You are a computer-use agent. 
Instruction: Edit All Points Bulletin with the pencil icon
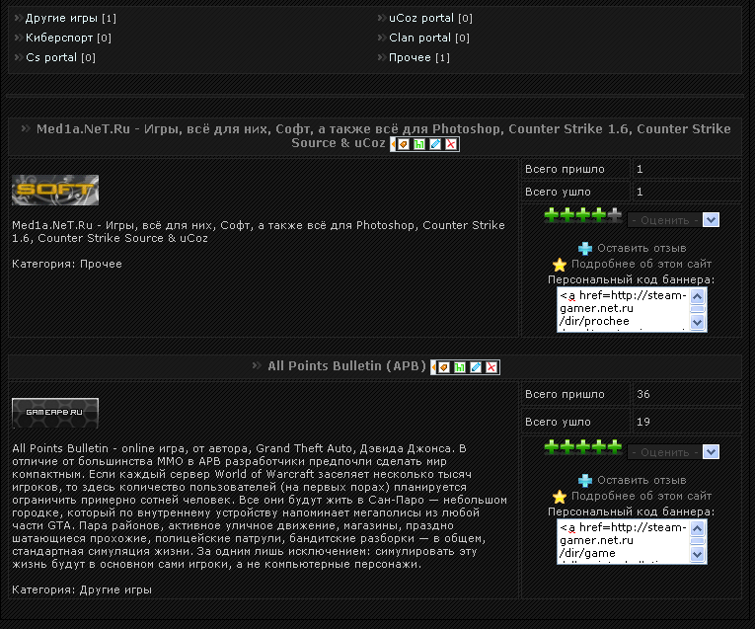[476, 367]
